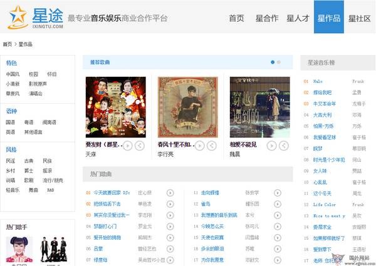This screenshot has width=376, height=266.
Task: Filter by 中国风 in 特色 category
Action: point(13,74)
